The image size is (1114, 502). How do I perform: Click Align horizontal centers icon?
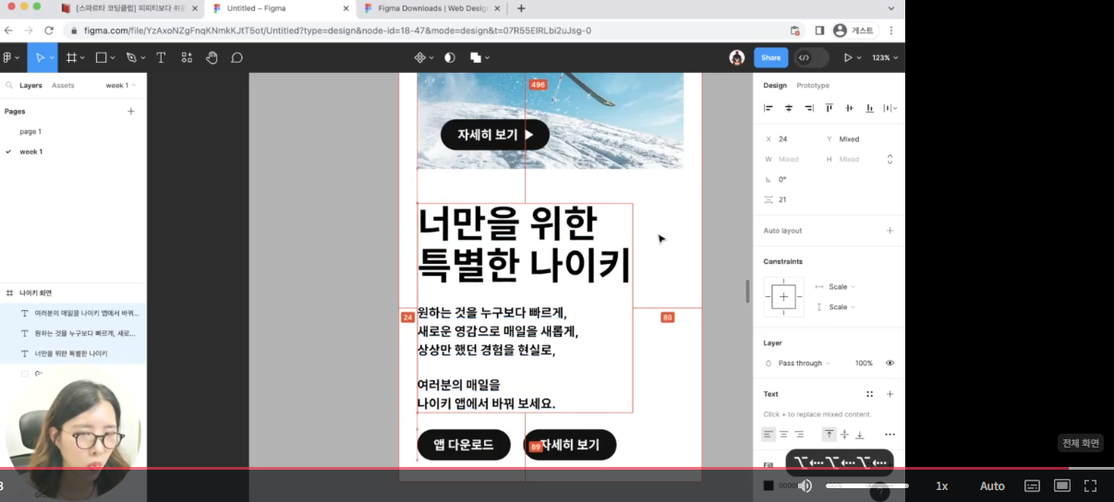point(789,108)
